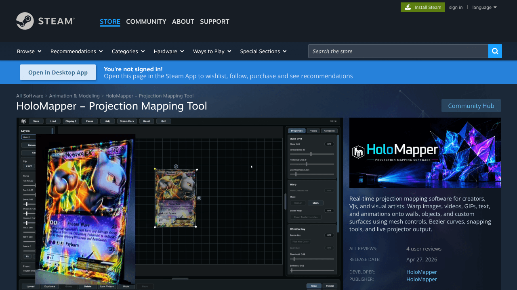Go to SUPPORT
The height and width of the screenshot is (290, 517).
(x=214, y=21)
